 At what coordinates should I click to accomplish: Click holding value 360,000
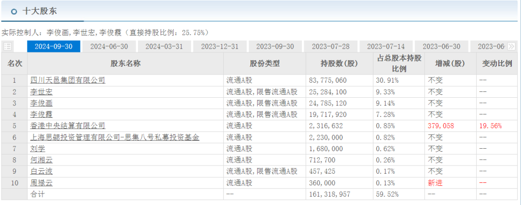(322, 183)
